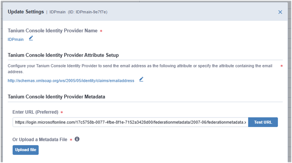The width and height of the screenshot is (292, 163).
Task: Click the Or Upload a Metadata File label
Action: coord(40,139)
